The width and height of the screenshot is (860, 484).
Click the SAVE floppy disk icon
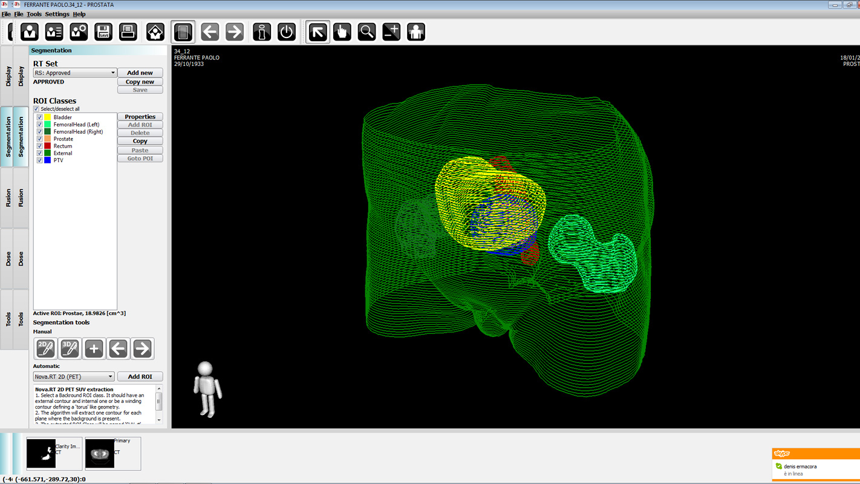pos(103,31)
